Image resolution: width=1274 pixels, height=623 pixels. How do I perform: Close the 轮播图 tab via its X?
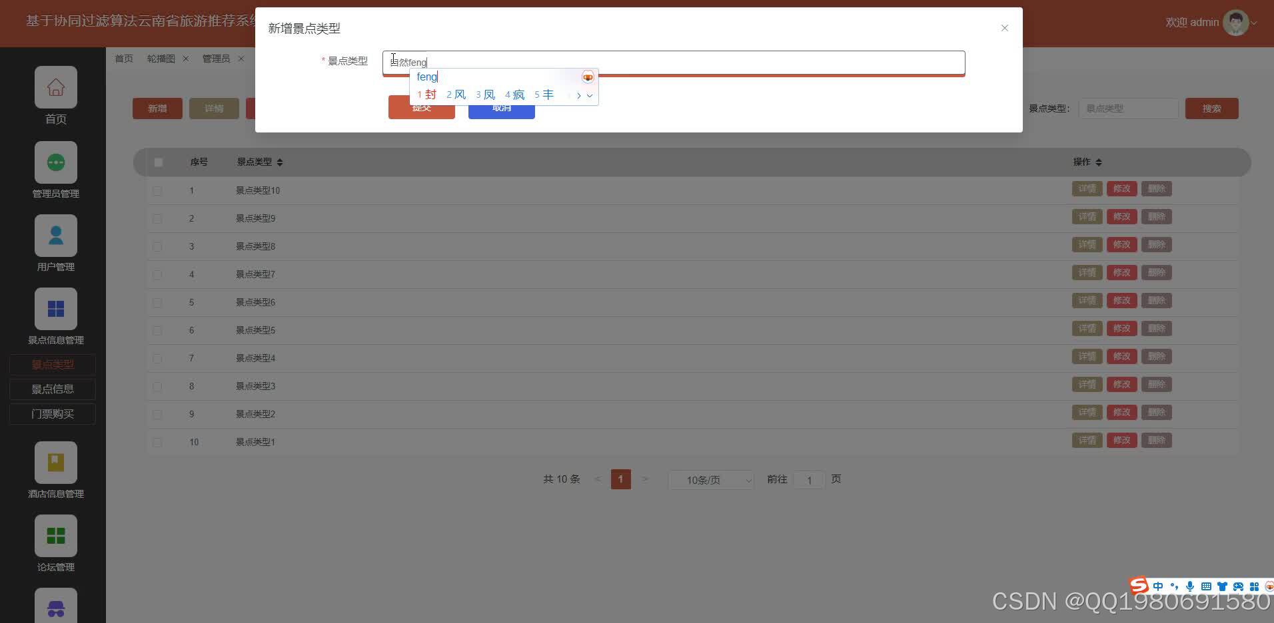coord(186,59)
